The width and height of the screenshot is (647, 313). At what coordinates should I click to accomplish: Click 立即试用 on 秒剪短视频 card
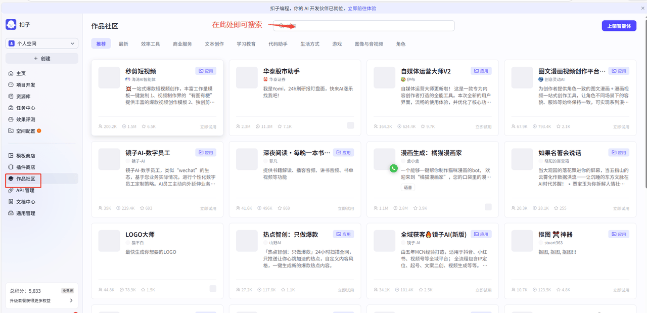[x=208, y=127]
